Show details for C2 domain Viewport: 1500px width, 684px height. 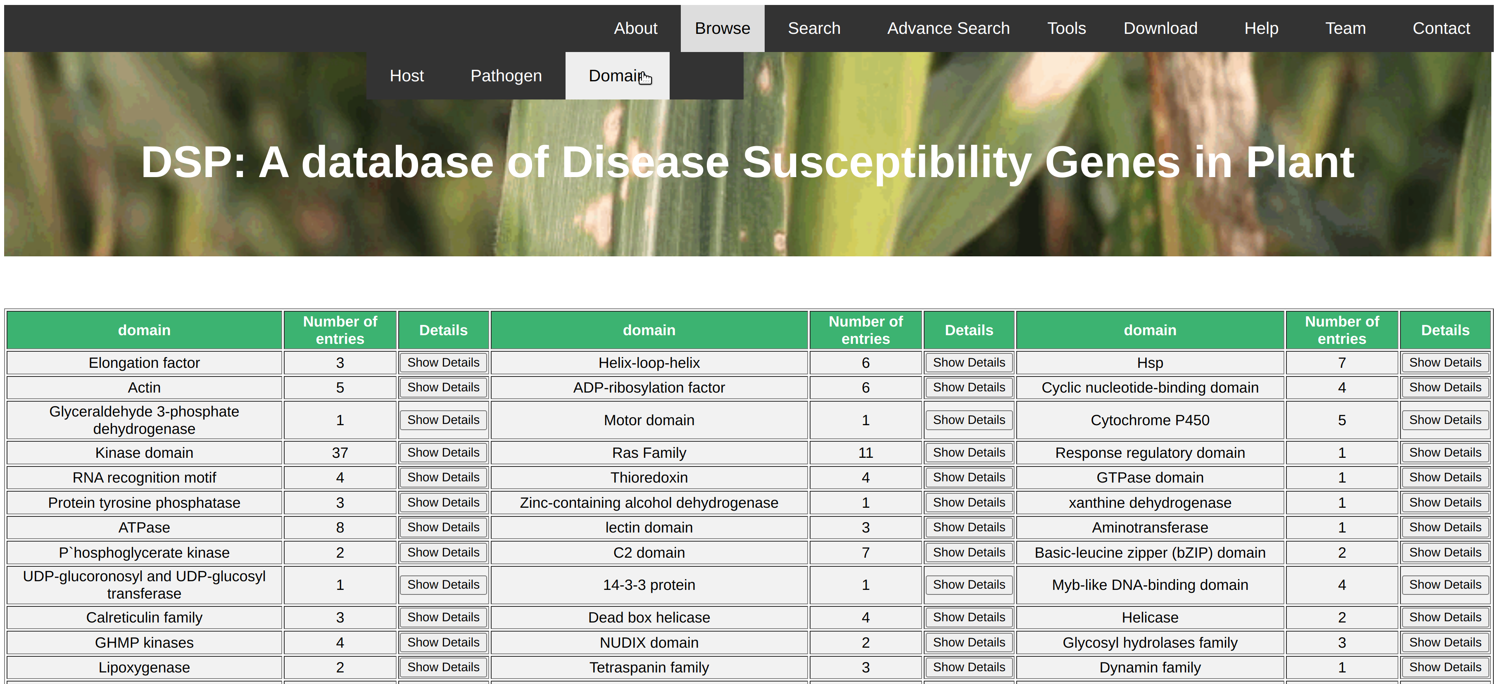pyautogui.click(x=969, y=553)
